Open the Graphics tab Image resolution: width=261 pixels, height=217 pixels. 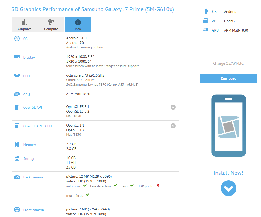click(x=25, y=25)
